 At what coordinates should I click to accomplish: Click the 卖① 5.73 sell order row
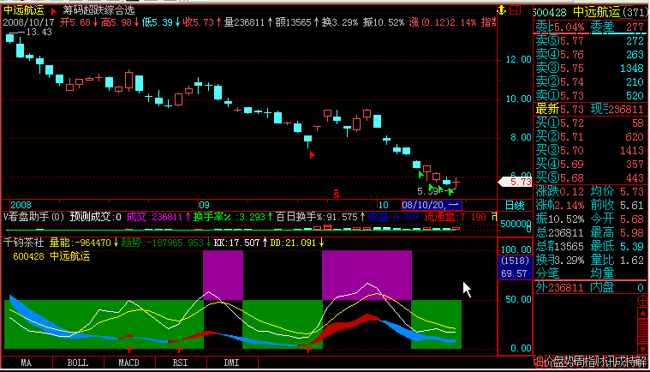[589, 95]
